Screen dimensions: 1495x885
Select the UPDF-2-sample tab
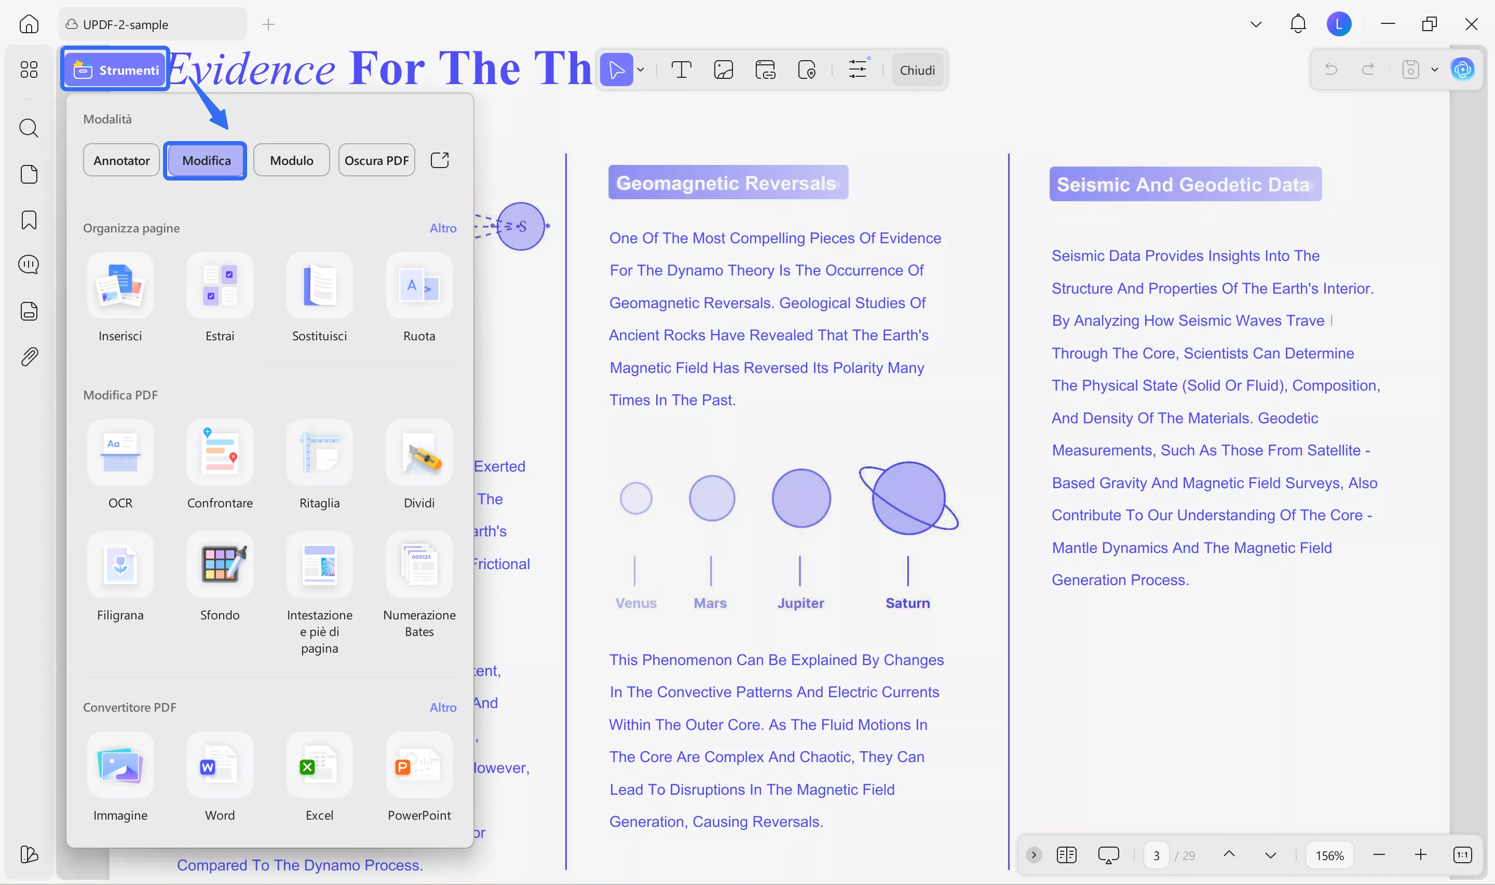126,24
